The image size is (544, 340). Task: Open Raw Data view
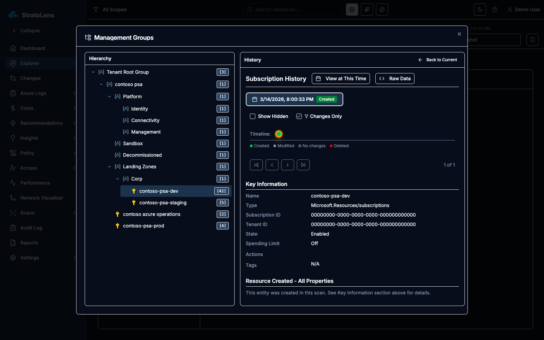point(395,79)
